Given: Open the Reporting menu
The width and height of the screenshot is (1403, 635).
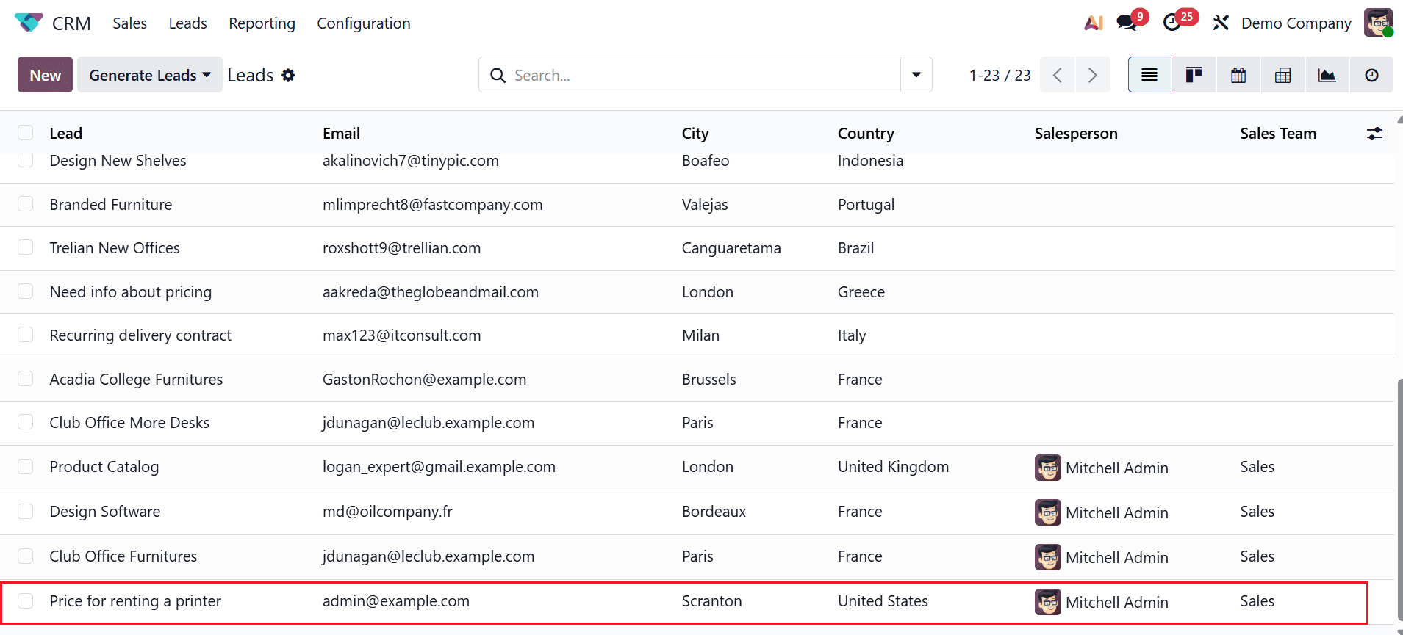Looking at the screenshot, I should pos(262,23).
